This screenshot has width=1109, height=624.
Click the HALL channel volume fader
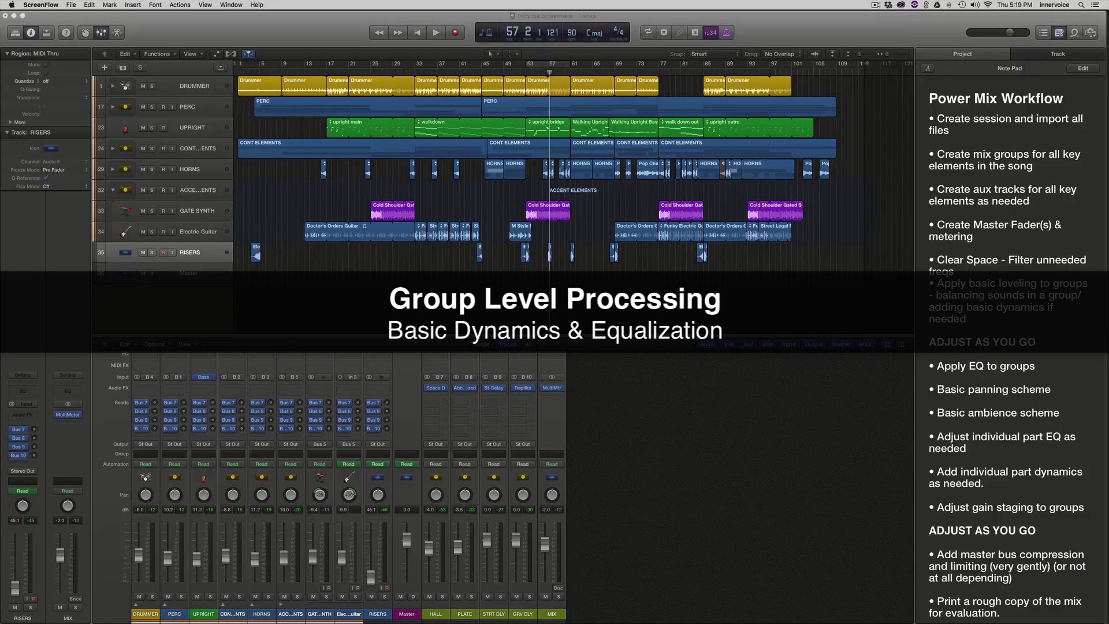point(429,548)
